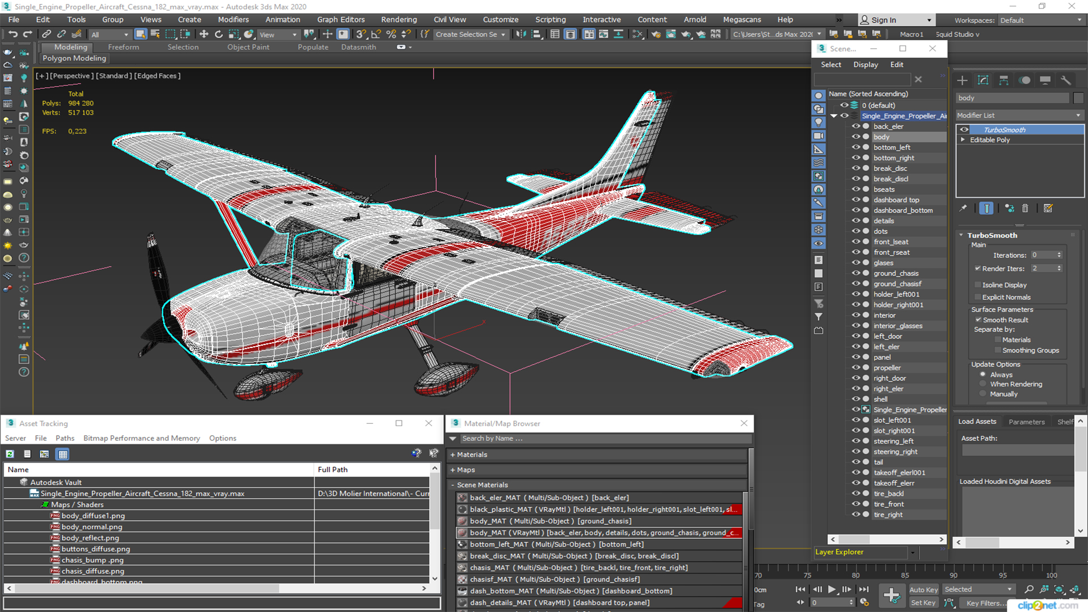The height and width of the screenshot is (612, 1088).
Task: Select the Manually update option
Action: click(983, 394)
